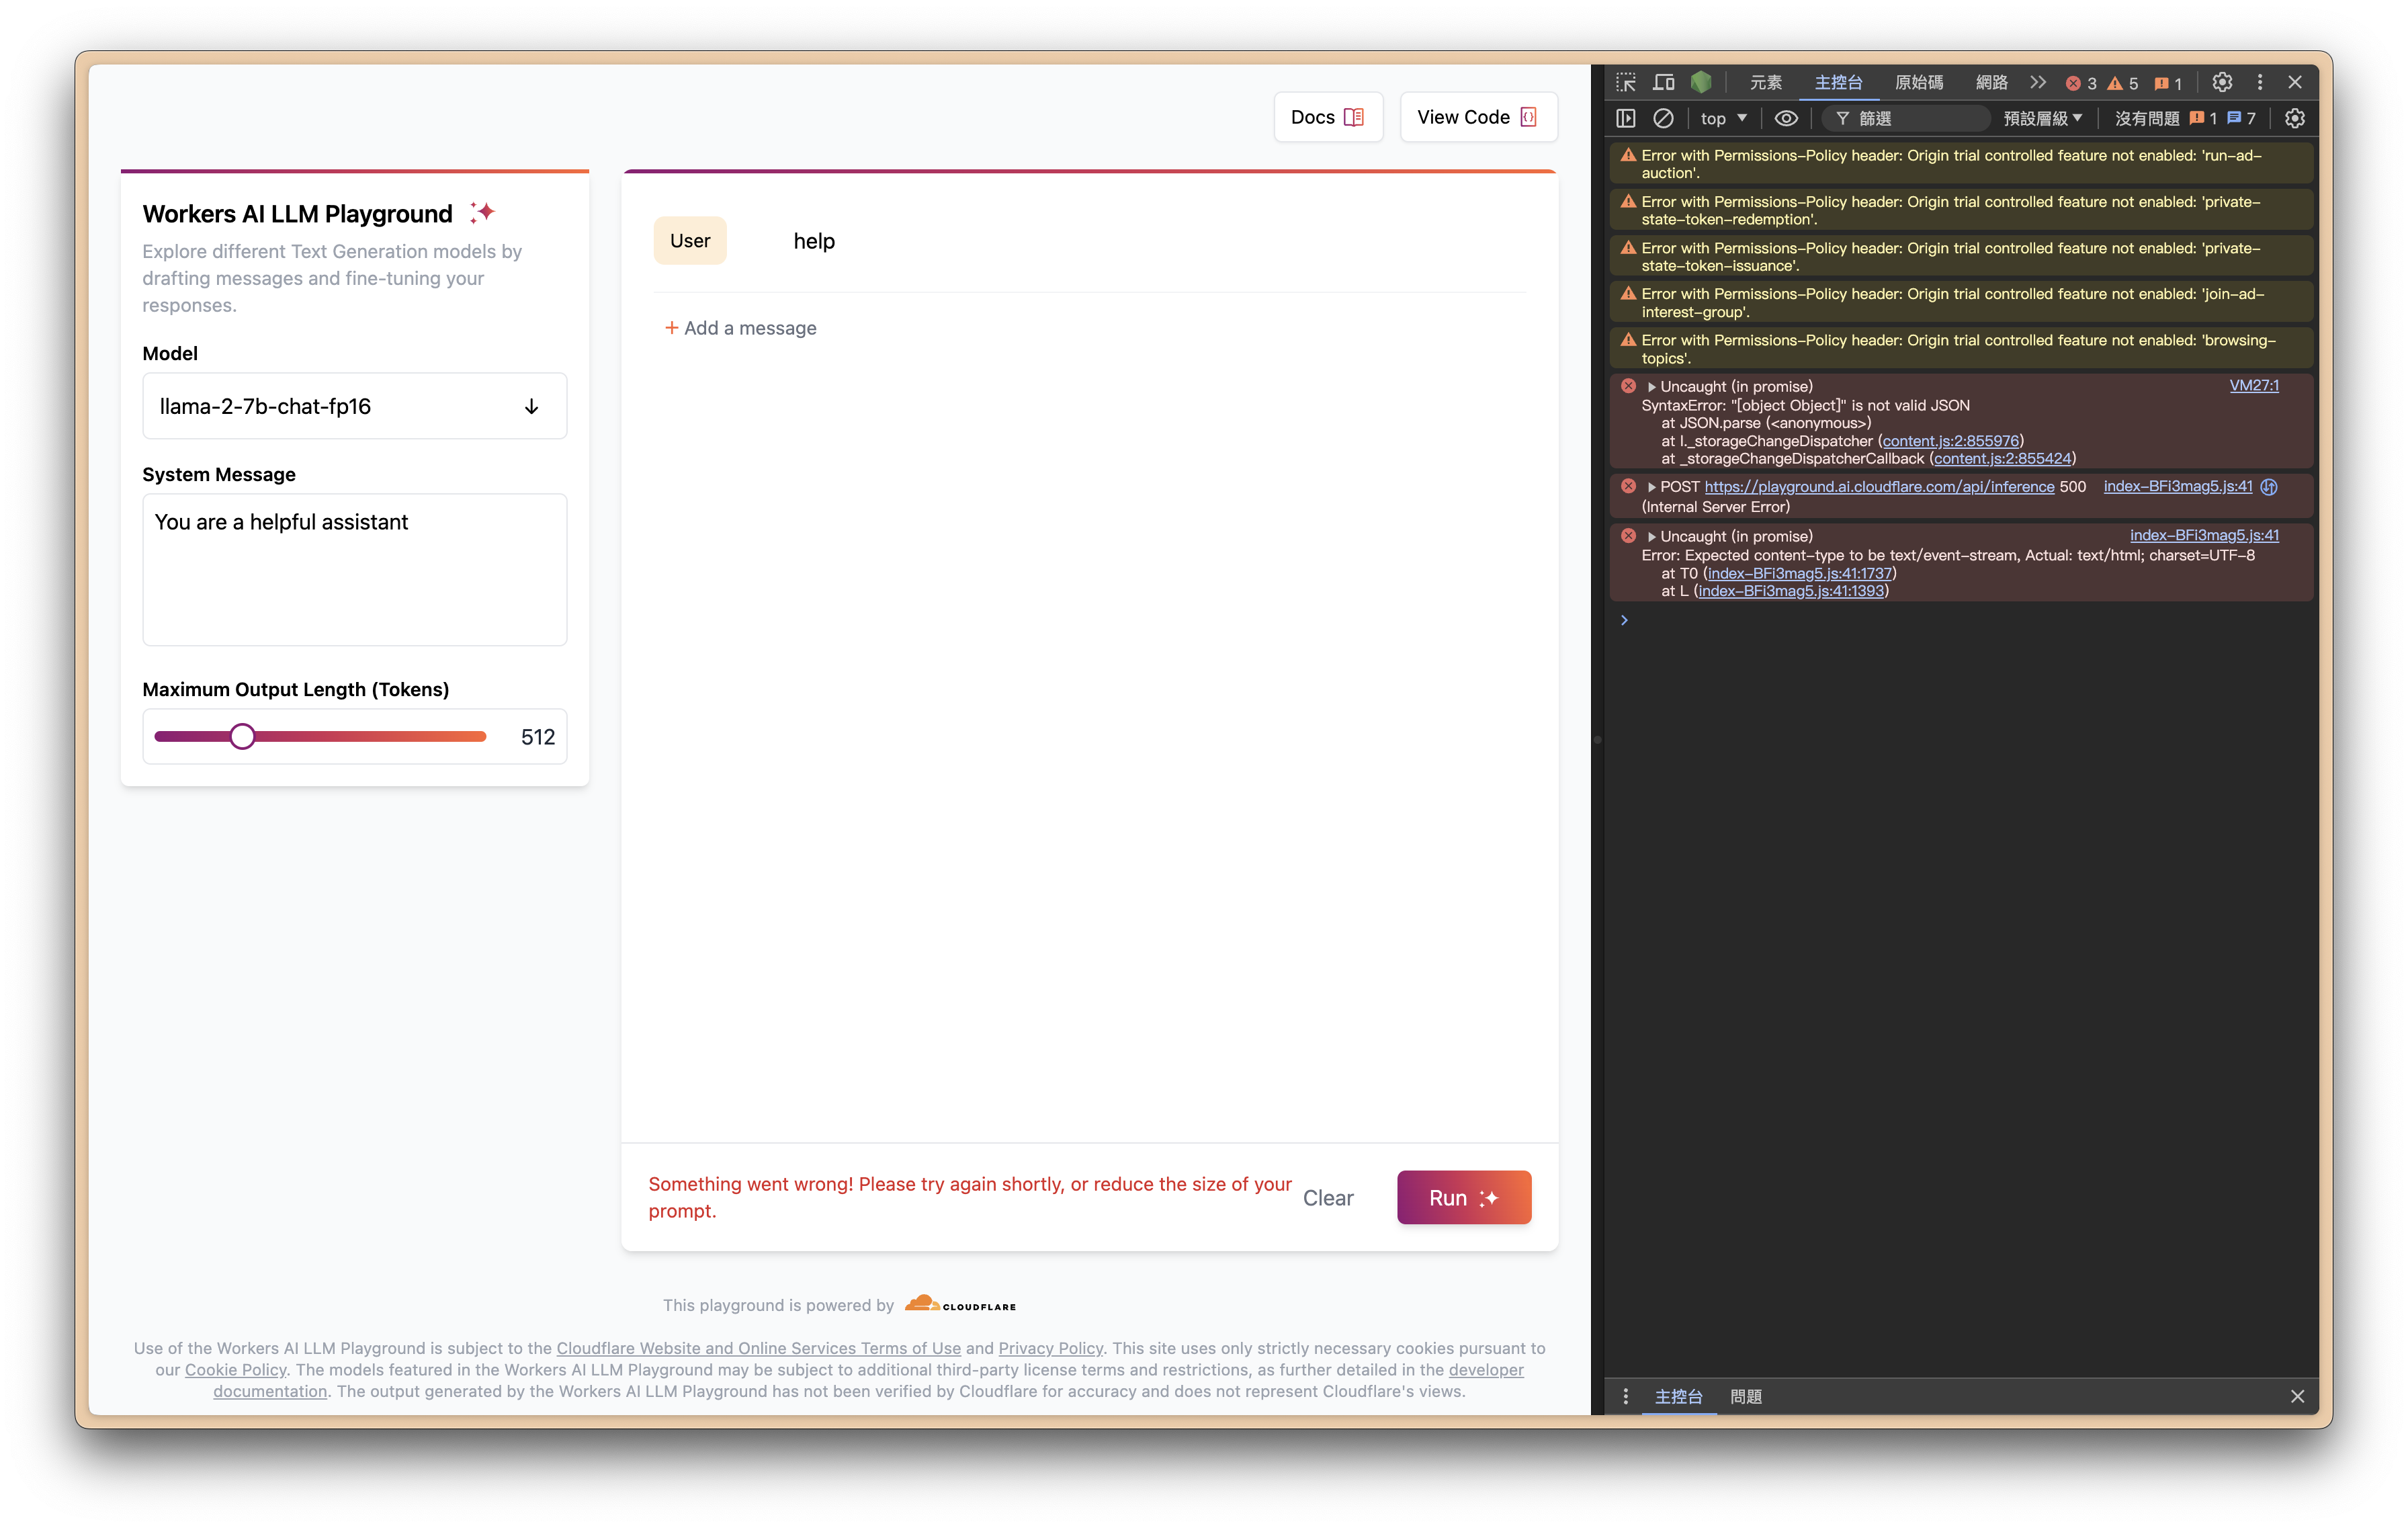Click the book icon on the Docs button
The height and width of the screenshot is (1528, 2408).
(1354, 118)
